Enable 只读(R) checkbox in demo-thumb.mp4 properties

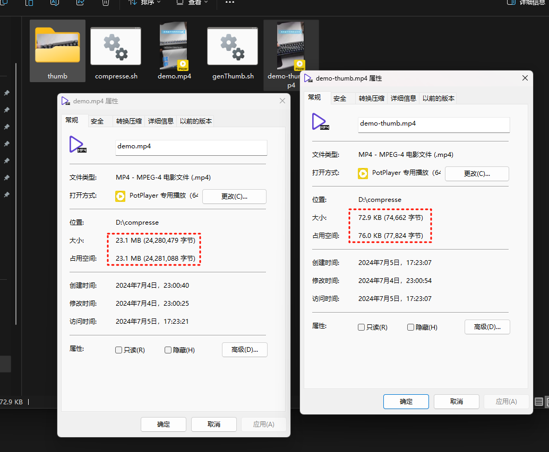coord(362,327)
